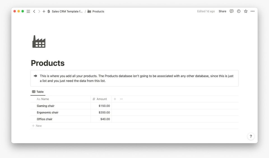Click the Ergonomic chair $200.00 amount cell

coord(101,113)
